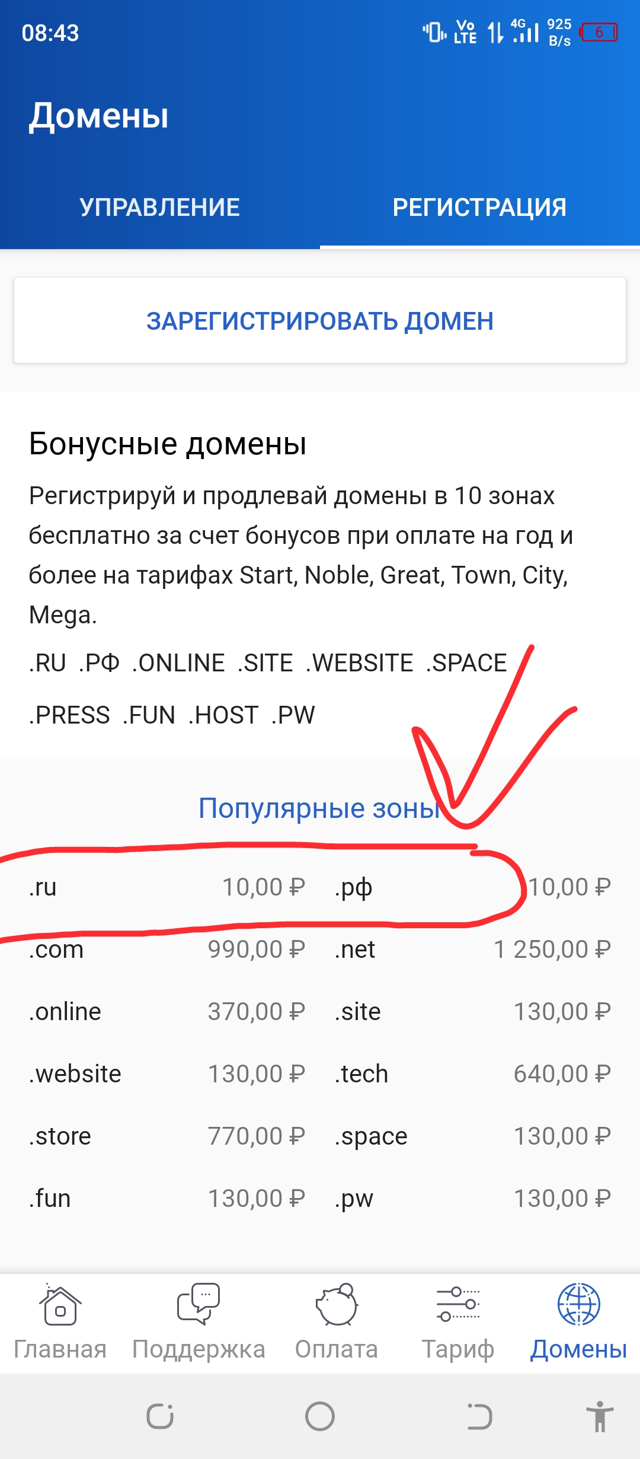
Task: Pick the .online domain zone
Action: [166, 1012]
